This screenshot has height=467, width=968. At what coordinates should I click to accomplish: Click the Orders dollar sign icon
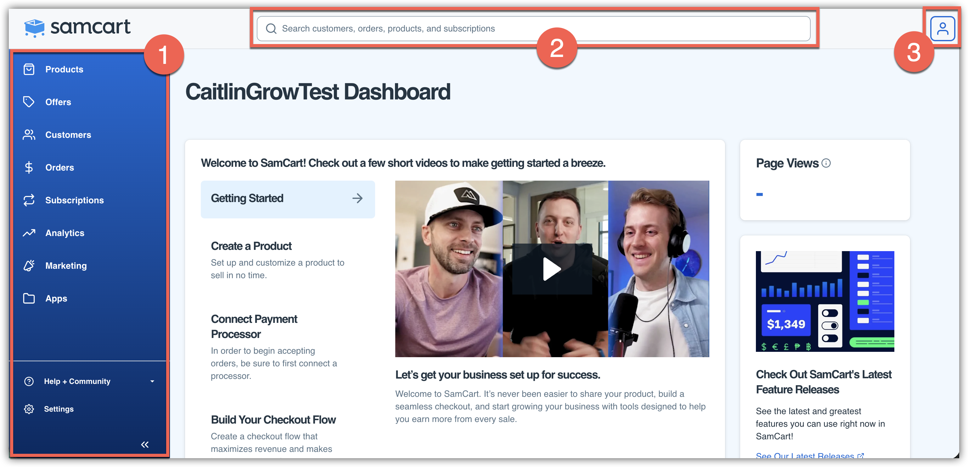pos(29,167)
